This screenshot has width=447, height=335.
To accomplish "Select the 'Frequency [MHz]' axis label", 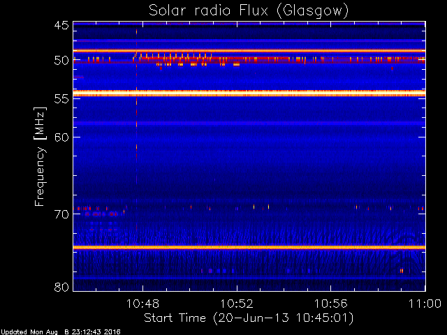I will [40, 156].
